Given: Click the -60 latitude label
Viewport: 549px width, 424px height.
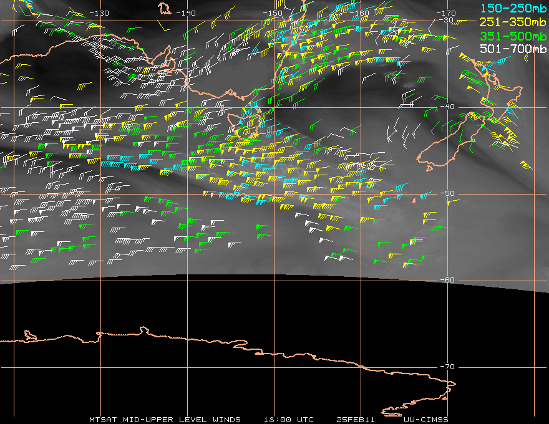Looking at the screenshot, I should pyautogui.click(x=447, y=280).
